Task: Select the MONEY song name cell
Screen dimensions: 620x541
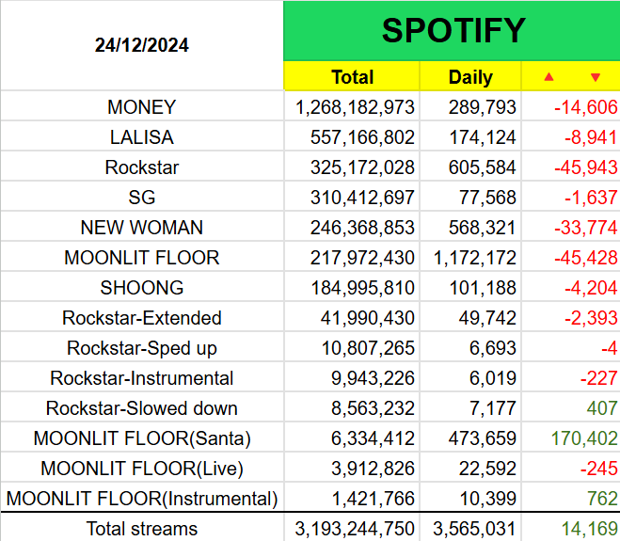Action: 142,106
